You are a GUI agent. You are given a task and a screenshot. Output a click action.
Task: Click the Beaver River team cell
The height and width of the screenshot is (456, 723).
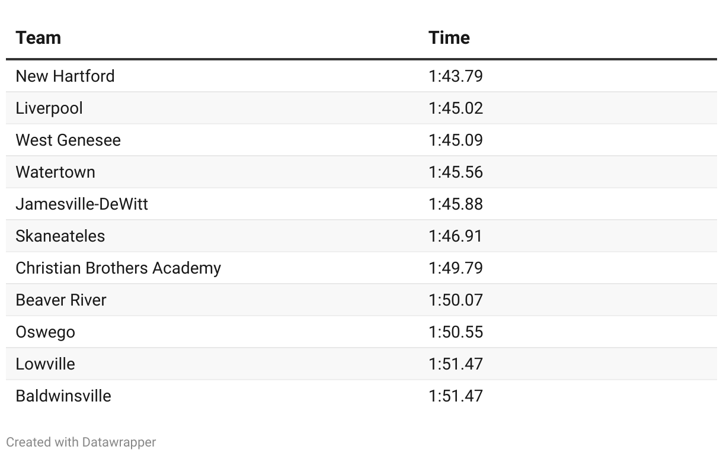pyautogui.click(x=61, y=300)
